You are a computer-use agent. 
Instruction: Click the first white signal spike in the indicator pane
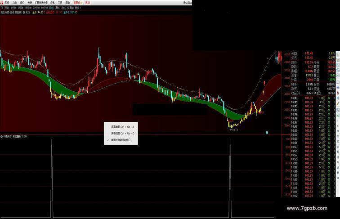pyautogui.click(x=52, y=178)
